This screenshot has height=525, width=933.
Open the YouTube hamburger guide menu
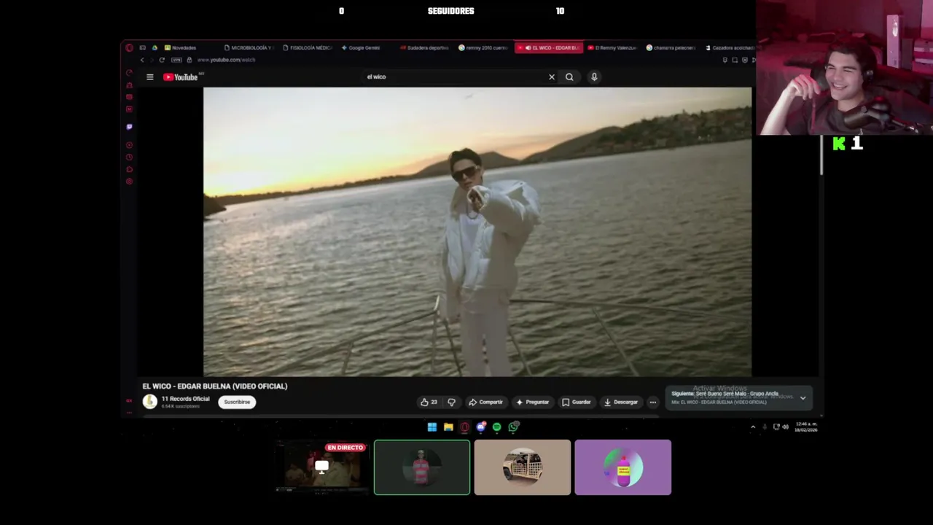[x=150, y=77]
